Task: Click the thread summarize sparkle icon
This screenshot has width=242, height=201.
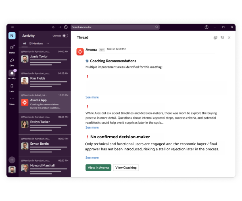Action: [x=222, y=37]
